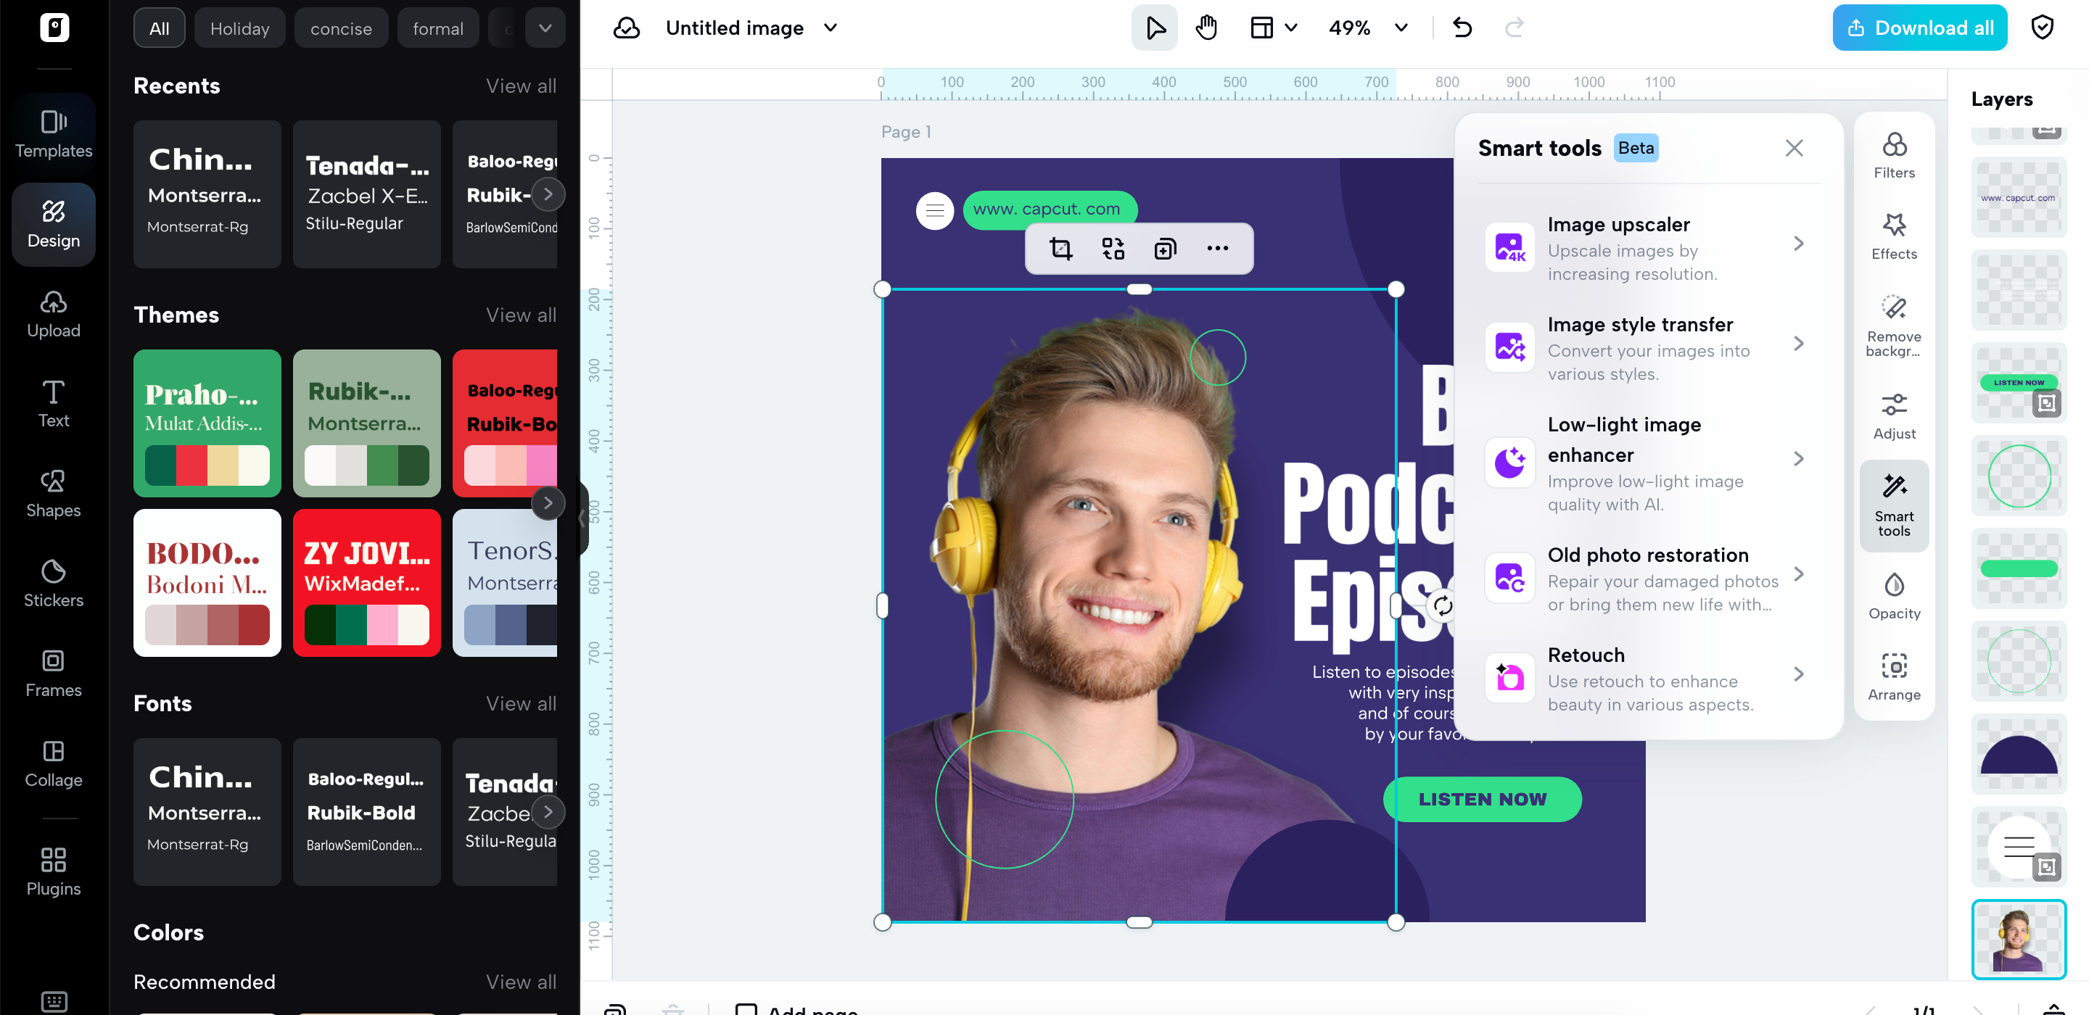Expand the style filter chips dropdown
Screen dimensions: 2089x1015
[x=545, y=28]
